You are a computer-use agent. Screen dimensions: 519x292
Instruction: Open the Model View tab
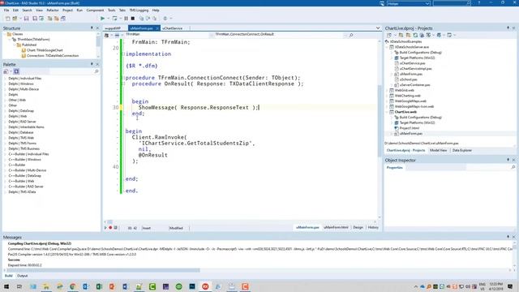[438, 150]
